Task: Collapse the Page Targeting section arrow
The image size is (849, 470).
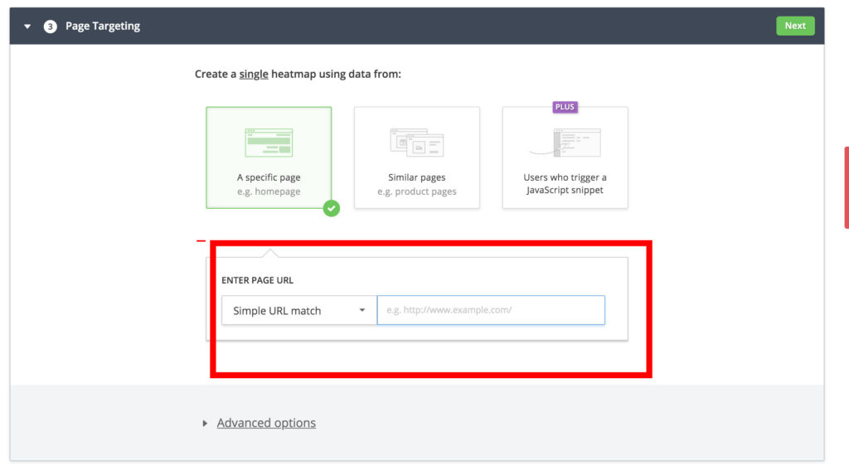Action: [x=27, y=26]
